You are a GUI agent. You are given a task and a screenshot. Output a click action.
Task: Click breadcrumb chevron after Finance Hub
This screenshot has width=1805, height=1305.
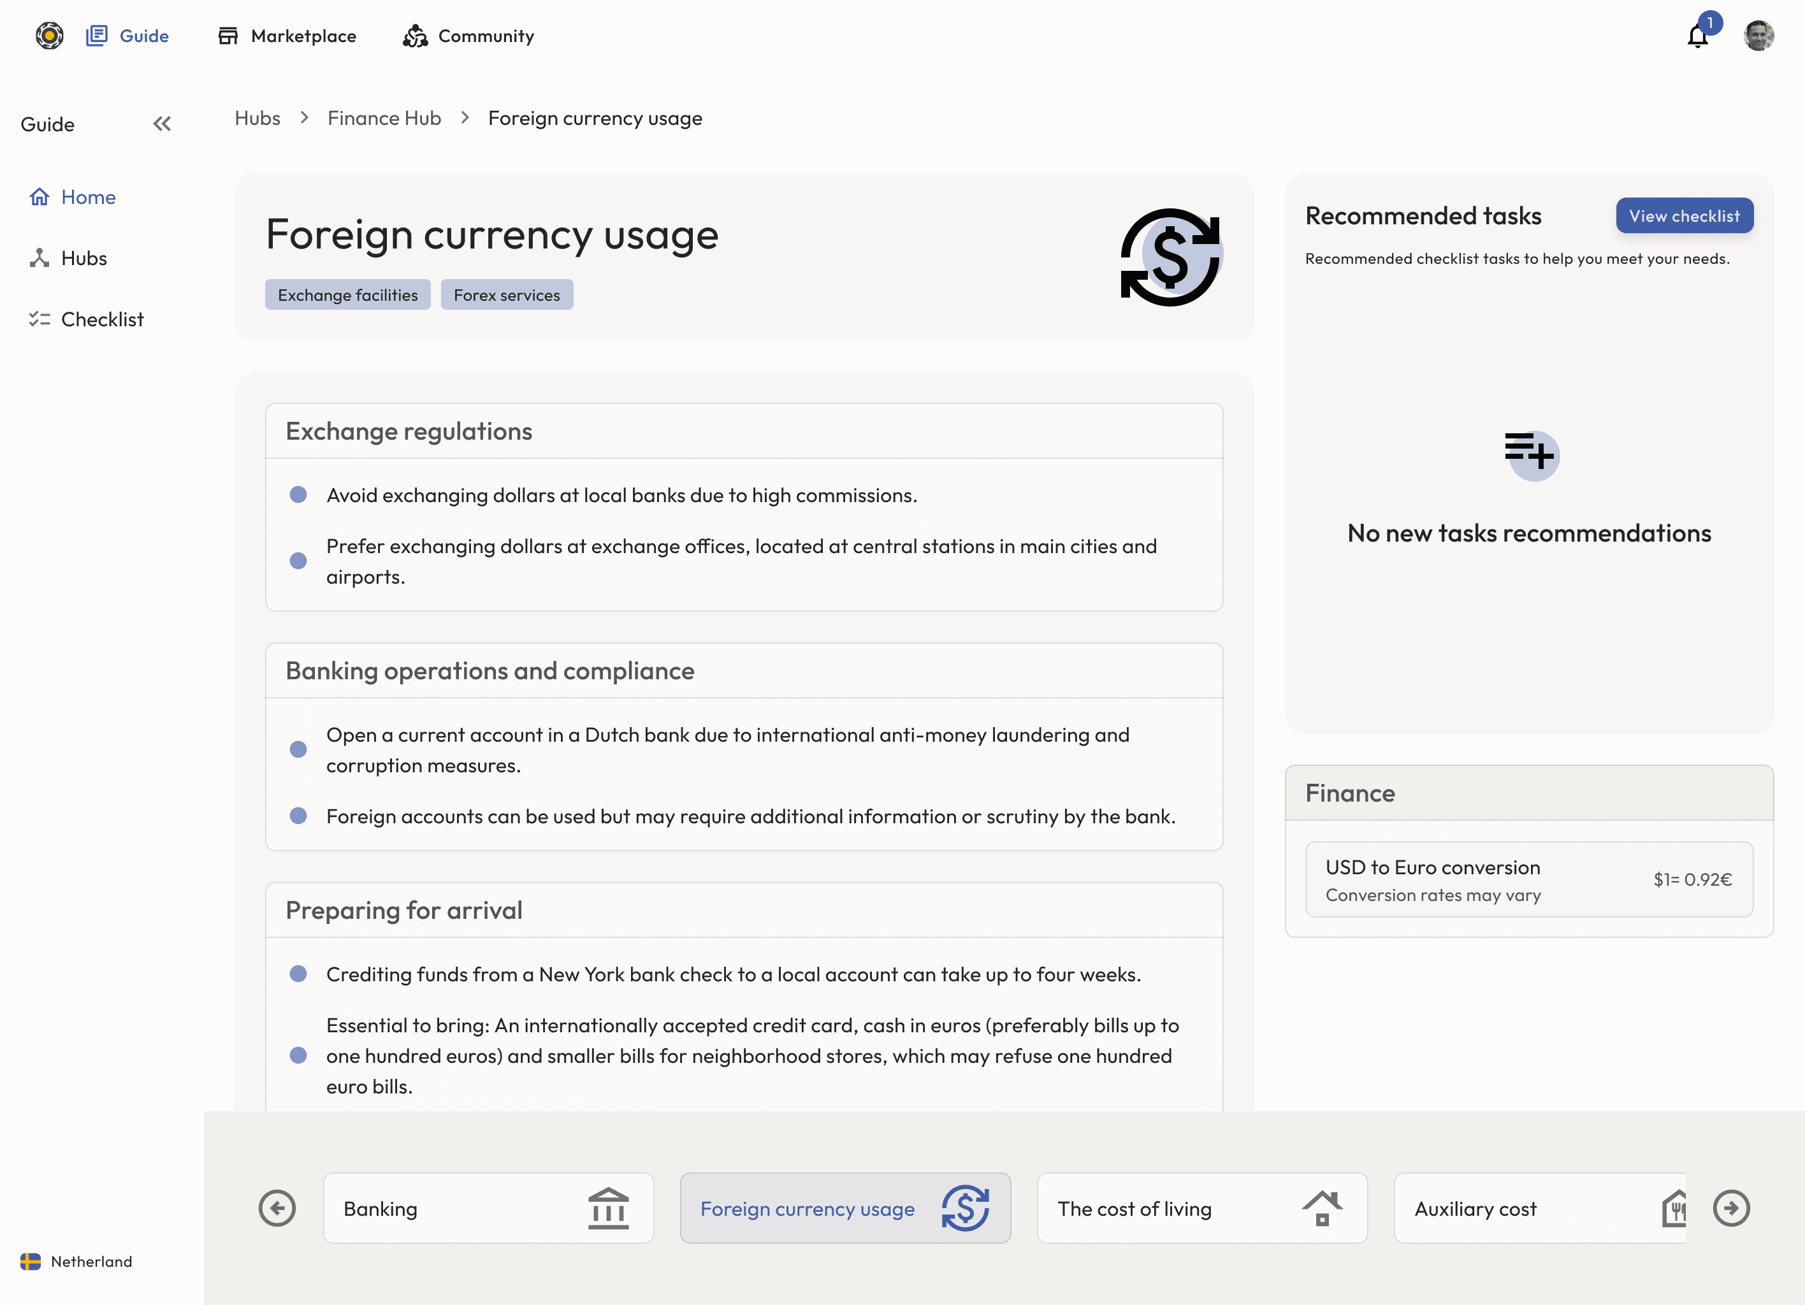click(x=465, y=118)
